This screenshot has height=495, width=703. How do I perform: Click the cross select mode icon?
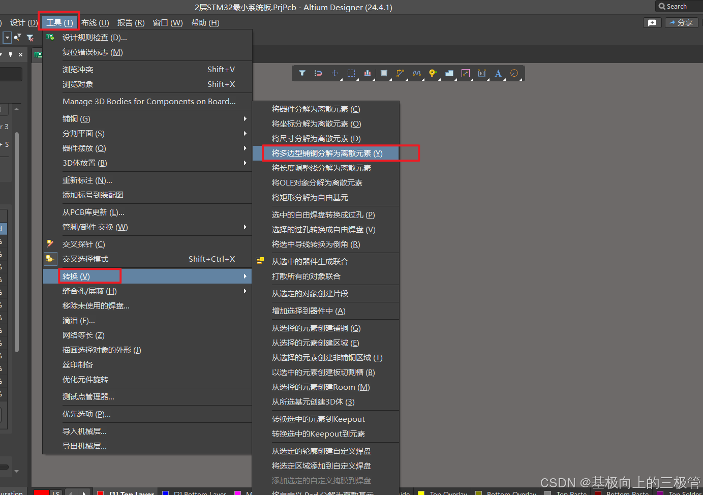point(50,259)
